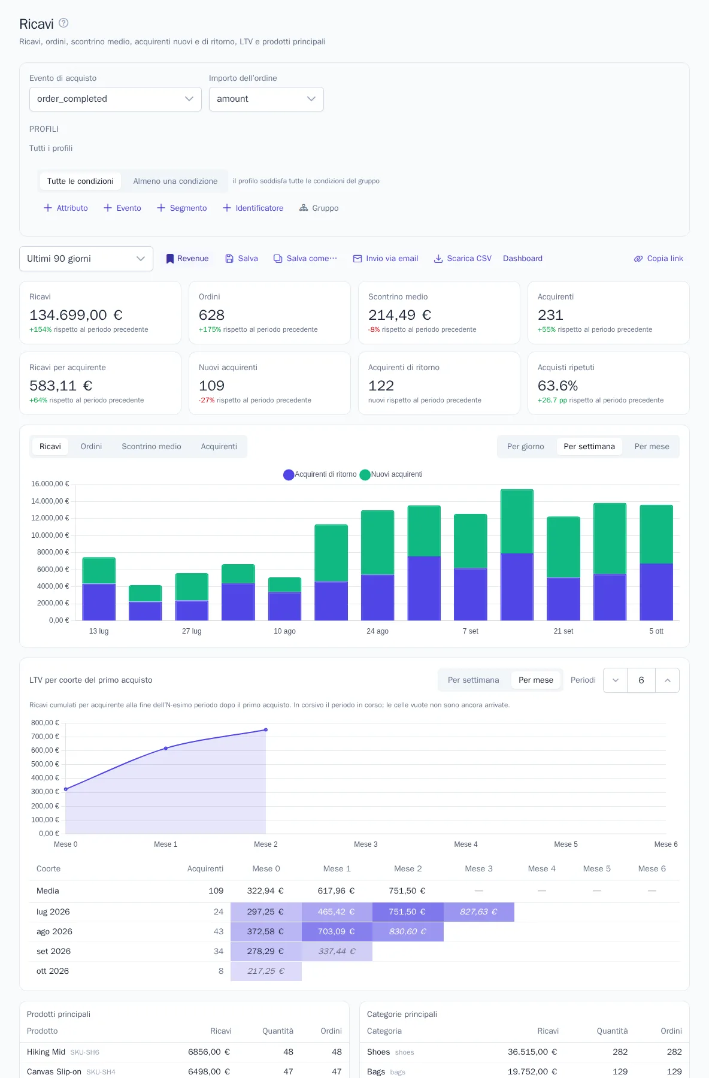709x1078 pixels.
Task: Click the Revenue bookmark icon
Action: pyautogui.click(x=170, y=259)
